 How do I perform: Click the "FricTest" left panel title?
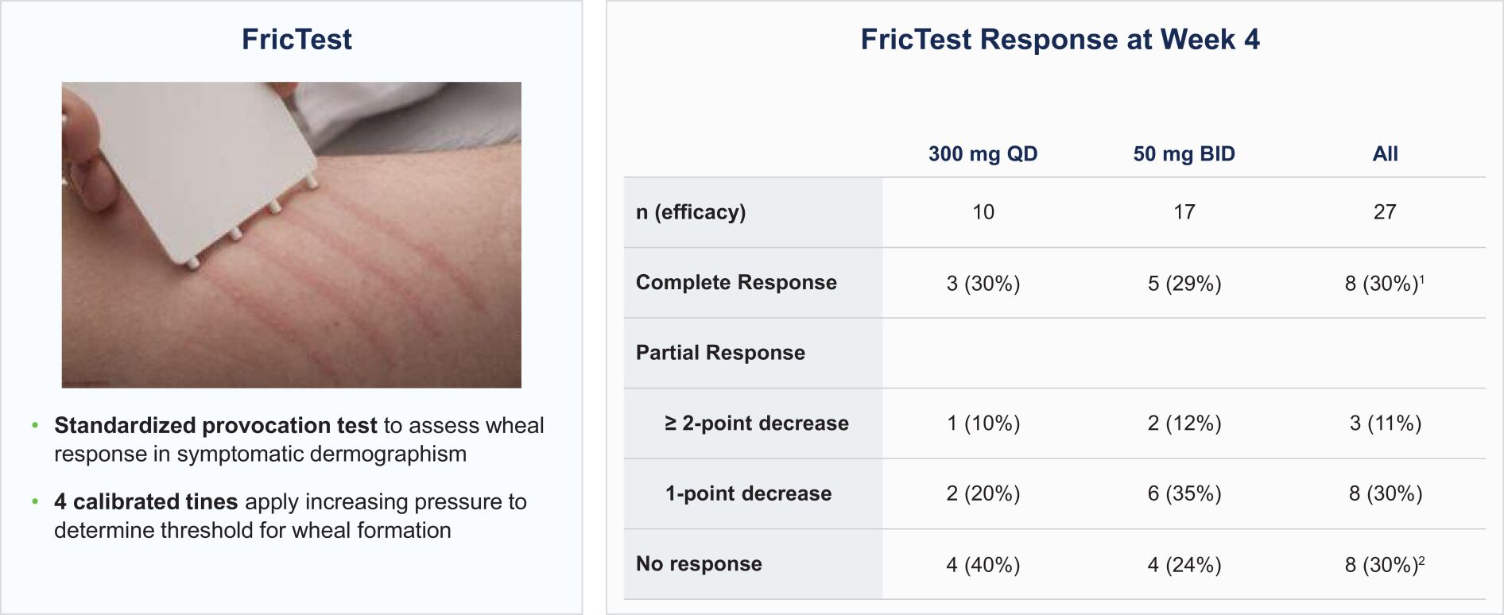pos(297,40)
